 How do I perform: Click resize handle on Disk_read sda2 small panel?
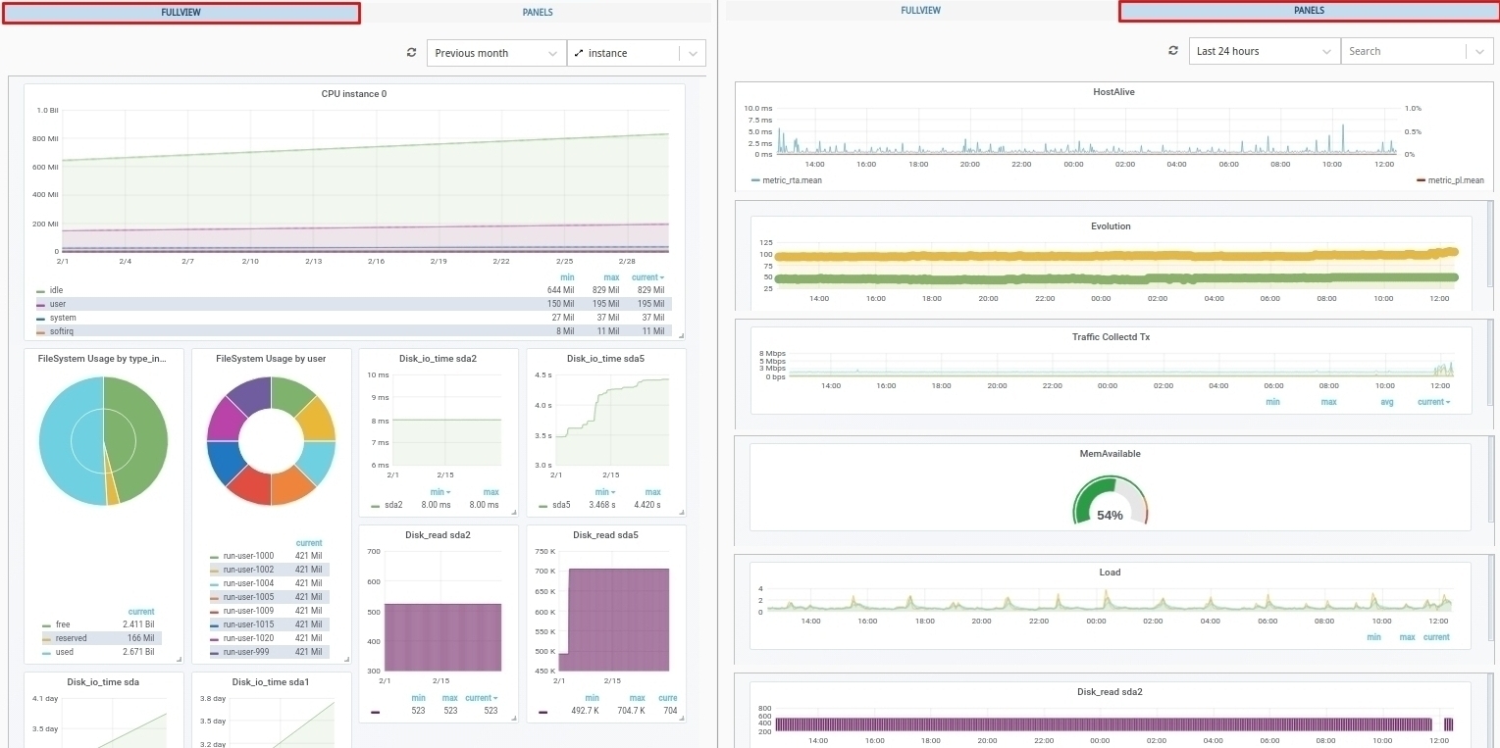513,718
